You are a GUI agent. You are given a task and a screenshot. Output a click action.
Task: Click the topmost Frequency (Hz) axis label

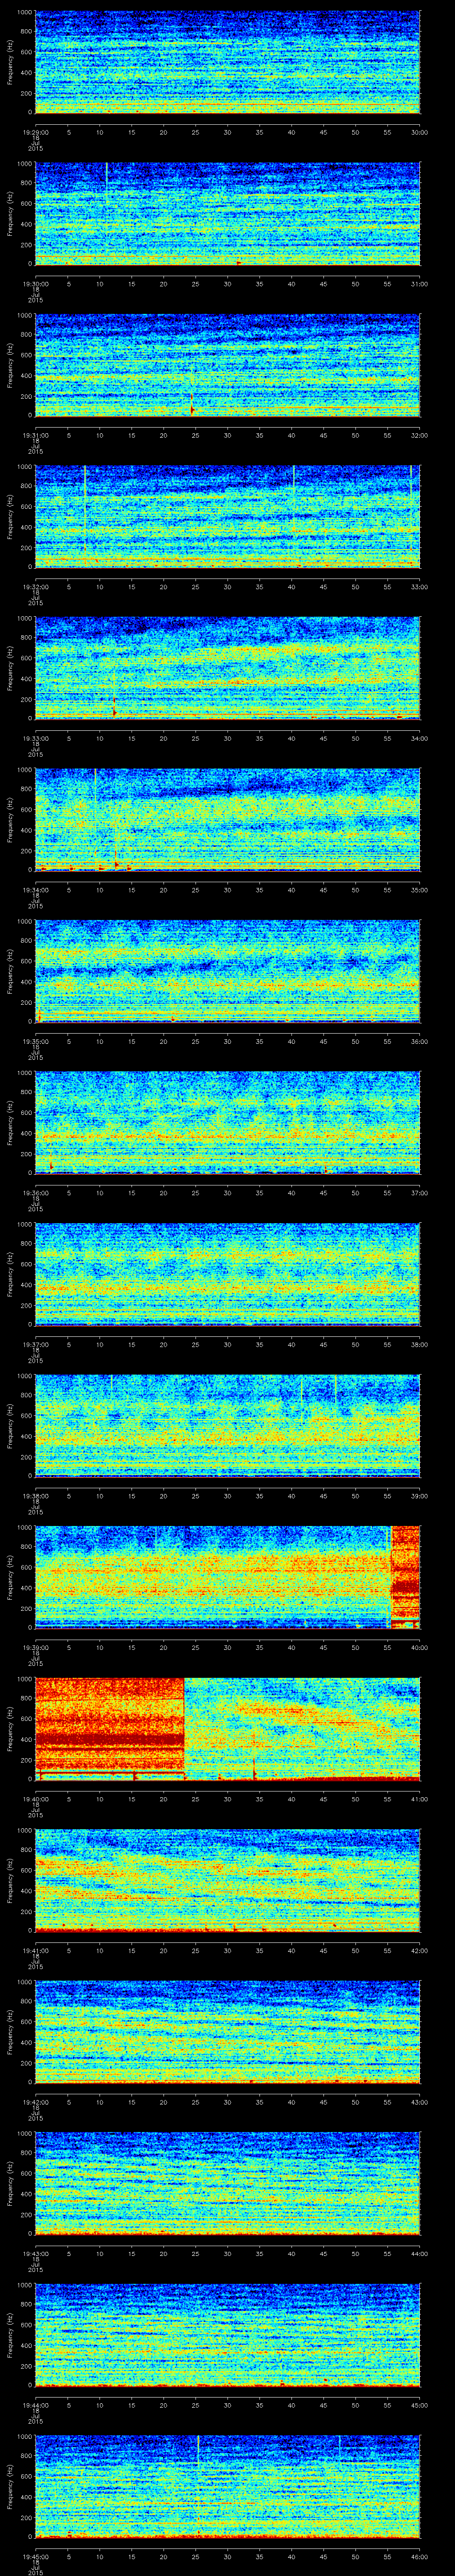10,62
